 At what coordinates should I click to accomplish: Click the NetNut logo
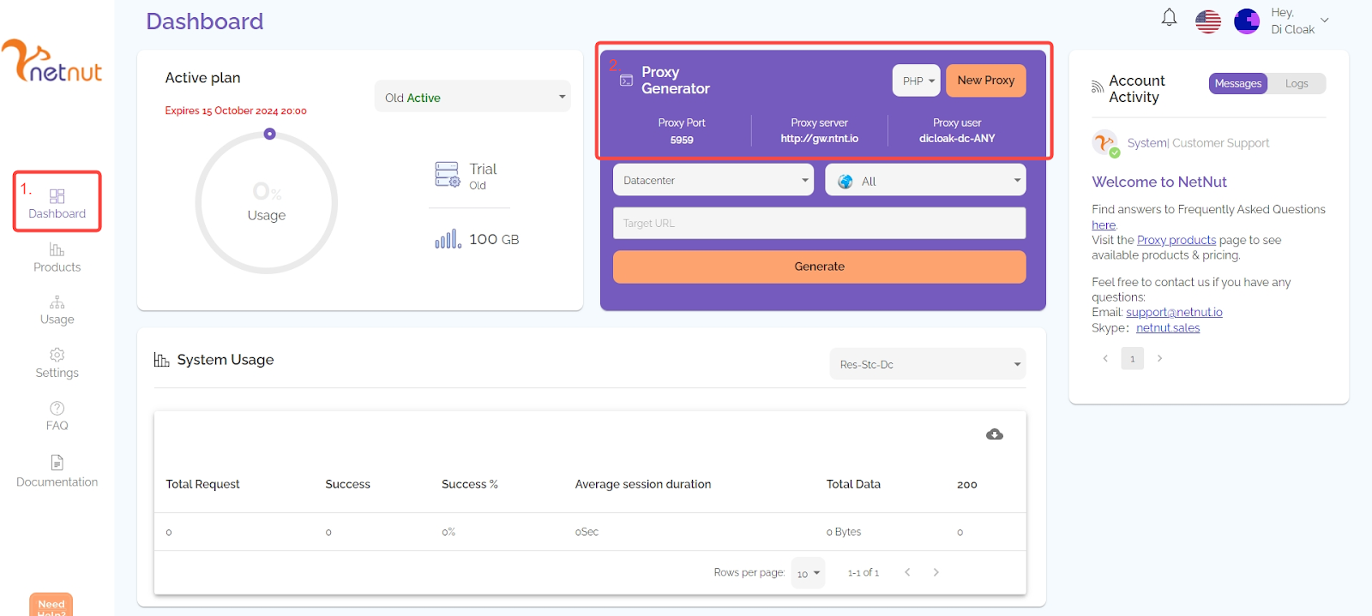click(x=51, y=61)
